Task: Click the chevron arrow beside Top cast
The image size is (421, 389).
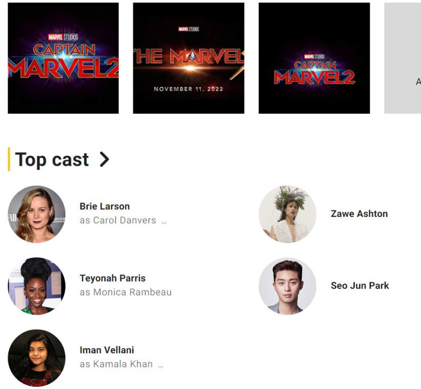Action: tap(104, 159)
